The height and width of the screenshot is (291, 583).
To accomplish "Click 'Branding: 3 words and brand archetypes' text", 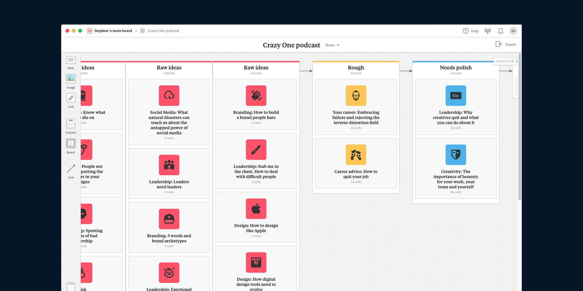I will pyautogui.click(x=169, y=238).
